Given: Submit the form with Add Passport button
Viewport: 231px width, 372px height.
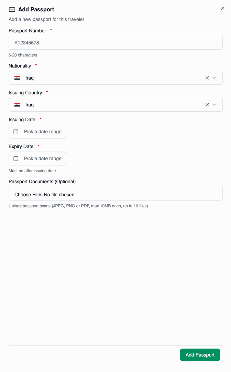Looking at the screenshot, I should pyautogui.click(x=200, y=354).
